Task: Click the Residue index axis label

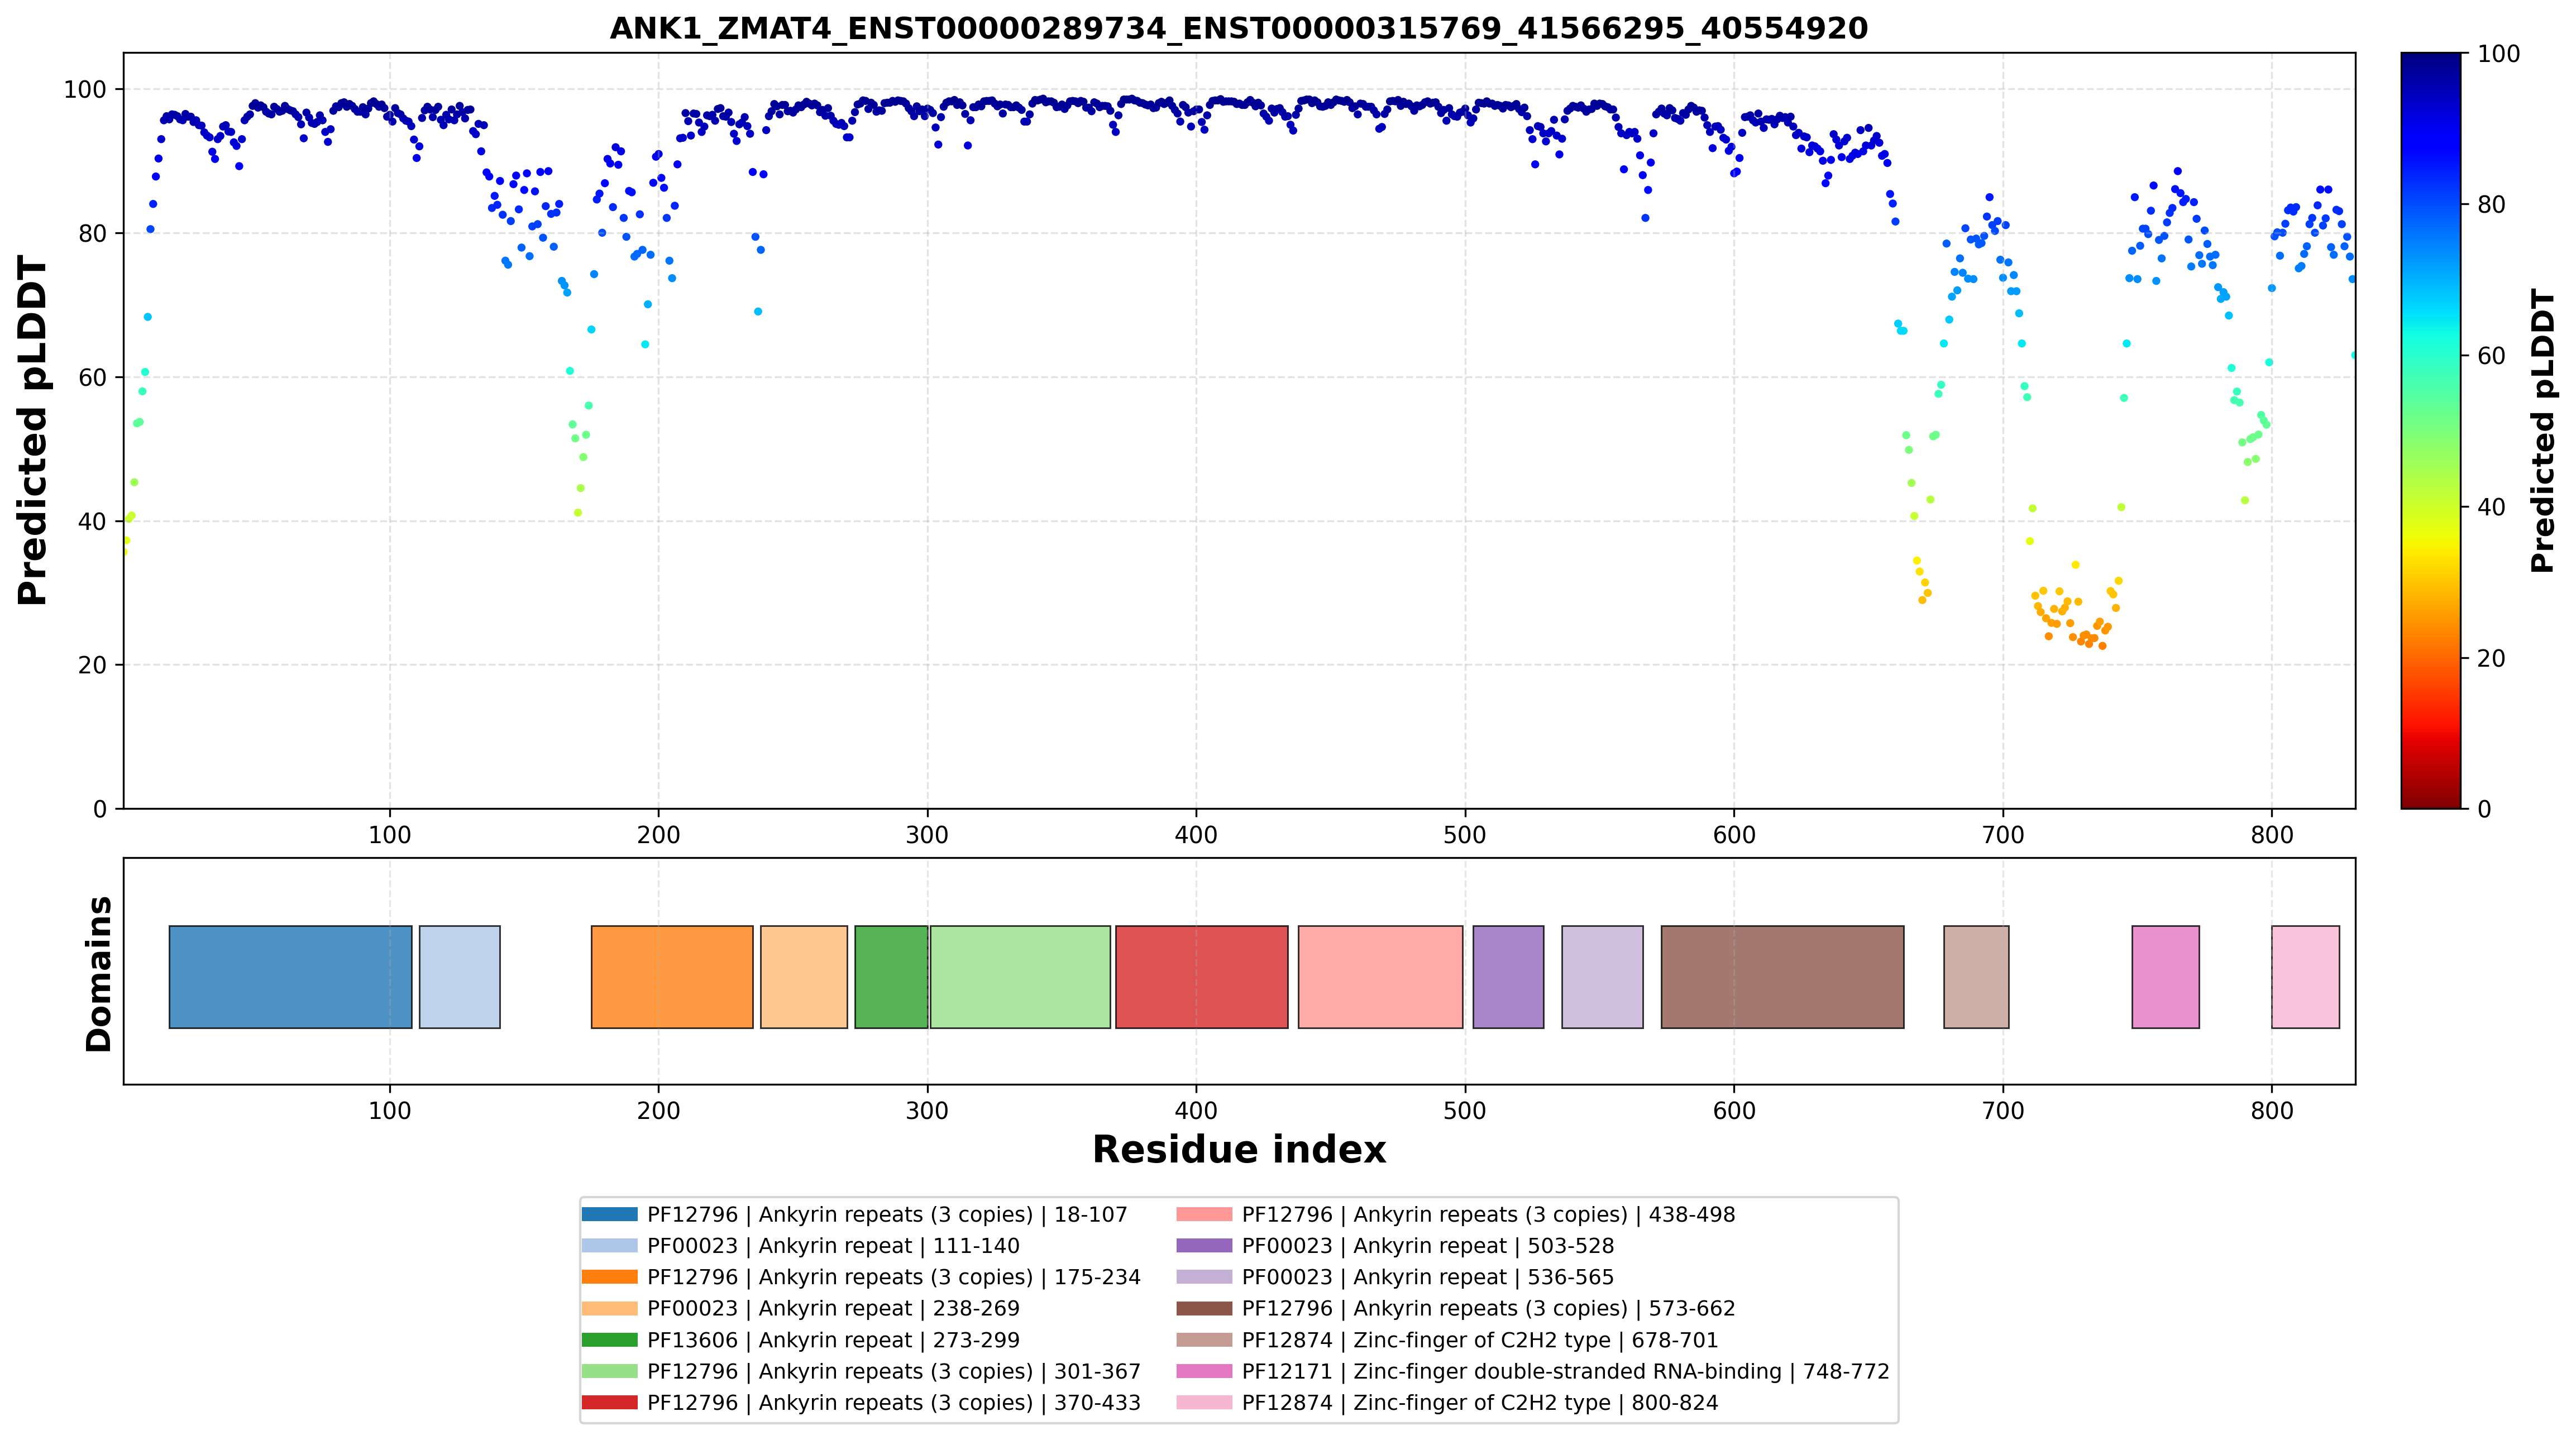Action: [x=1239, y=1150]
